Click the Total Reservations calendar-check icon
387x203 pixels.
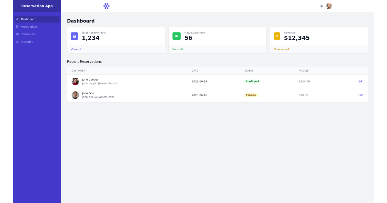pos(74,36)
